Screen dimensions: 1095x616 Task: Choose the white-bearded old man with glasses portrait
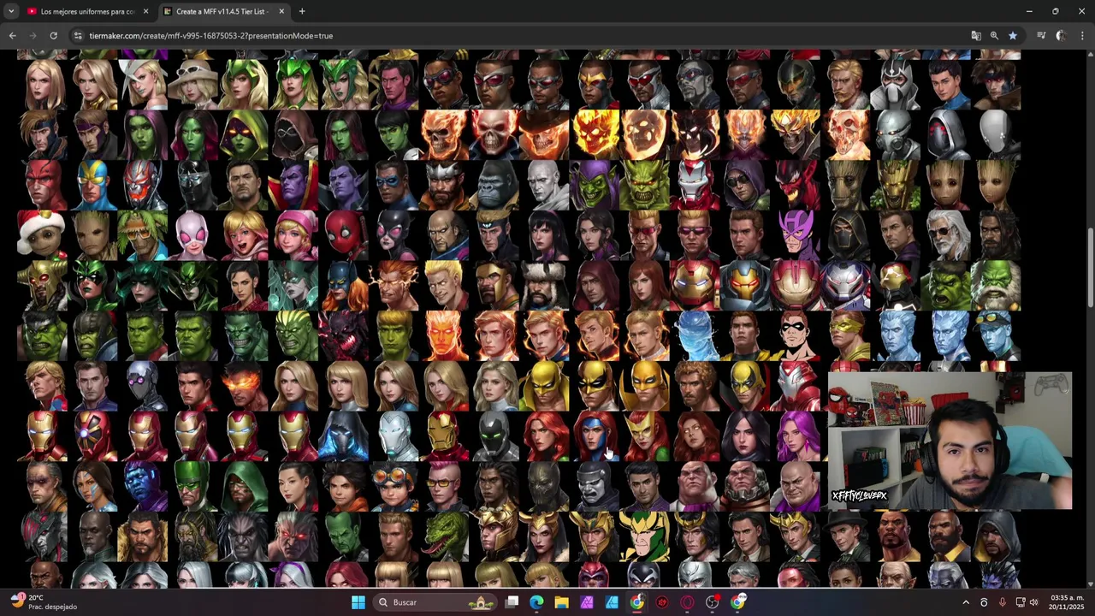945,234
